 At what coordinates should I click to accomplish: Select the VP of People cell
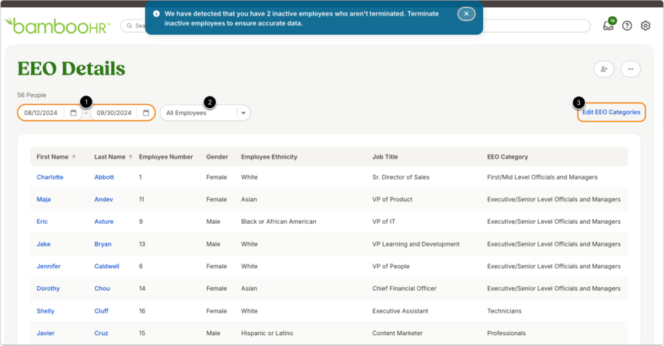tap(391, 266)
